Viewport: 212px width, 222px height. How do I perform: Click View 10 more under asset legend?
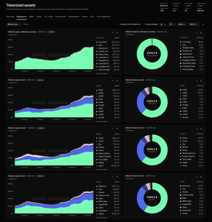pos(102,121)
